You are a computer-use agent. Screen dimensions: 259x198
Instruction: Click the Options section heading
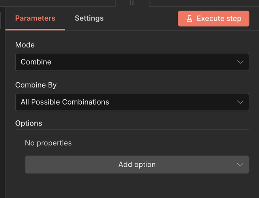click(x=28, y=123)
